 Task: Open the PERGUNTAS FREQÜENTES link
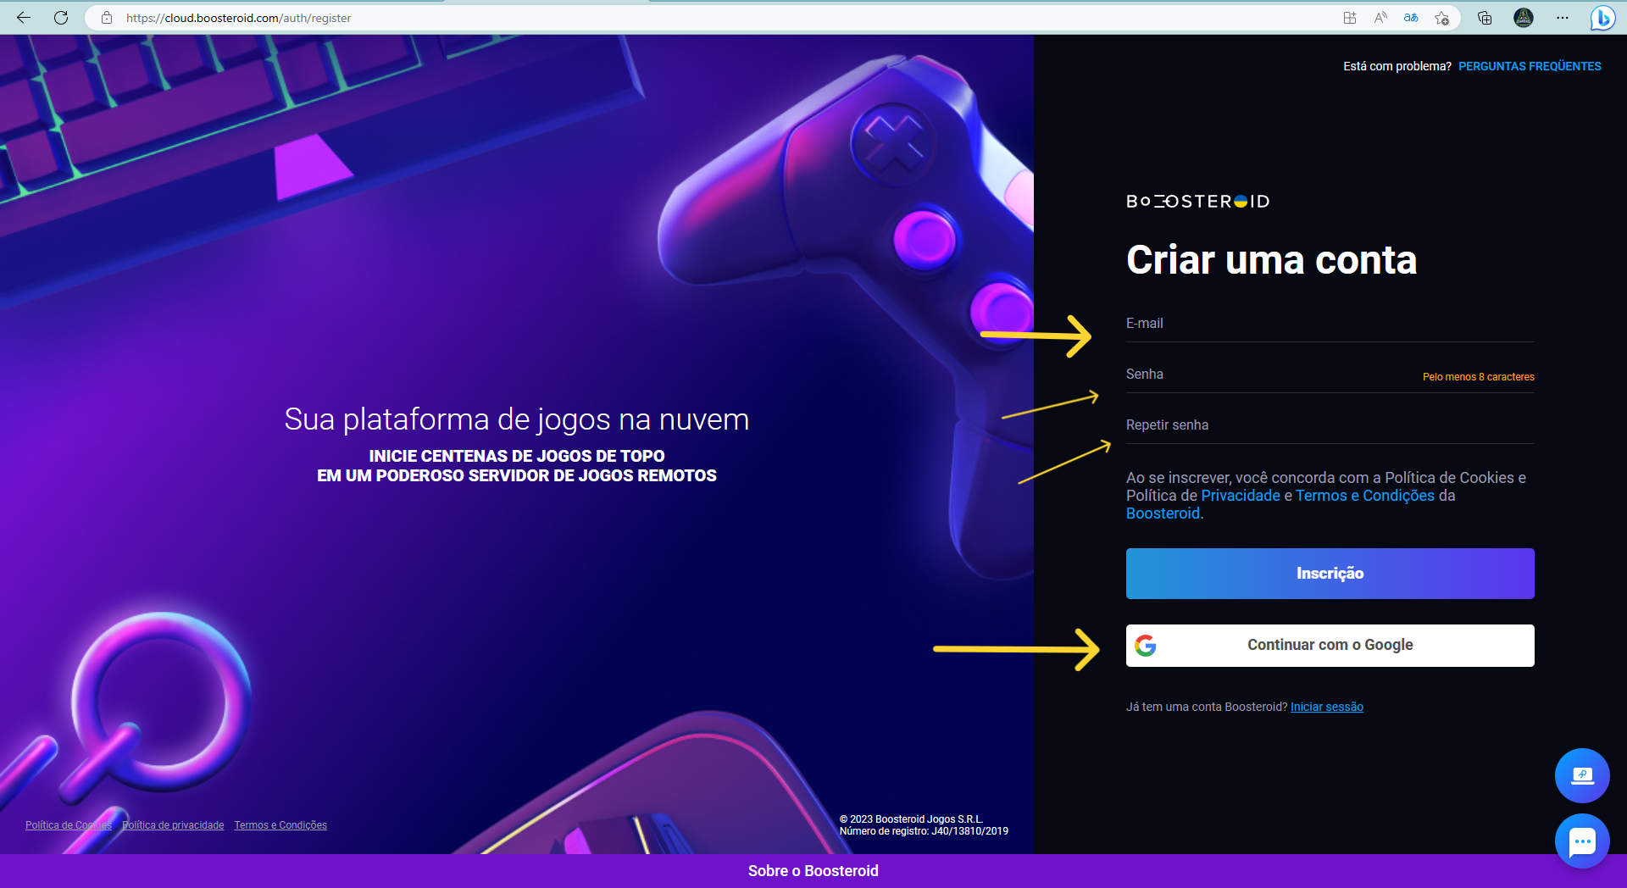[1530, 66]
